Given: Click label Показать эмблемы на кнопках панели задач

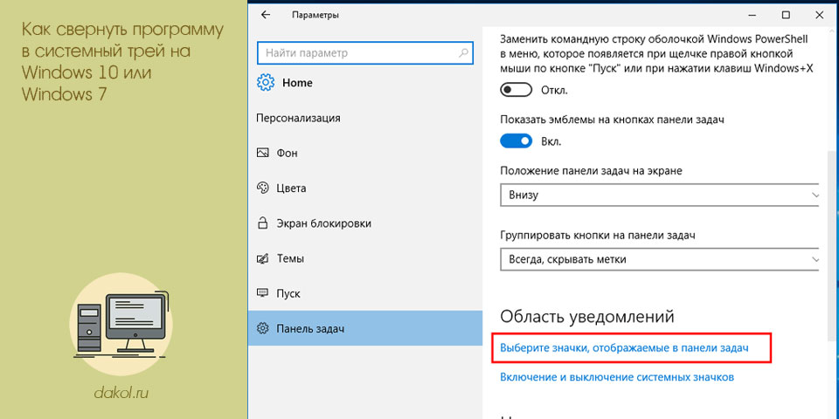Looking at the screenshot, I should (612, 120).
